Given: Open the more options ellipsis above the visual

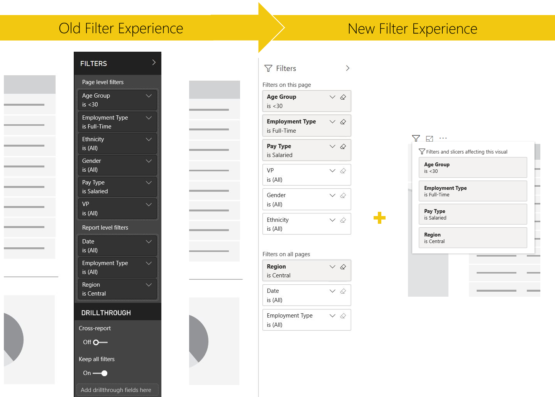Looking at the screenshot, I should tap(443, 138).
